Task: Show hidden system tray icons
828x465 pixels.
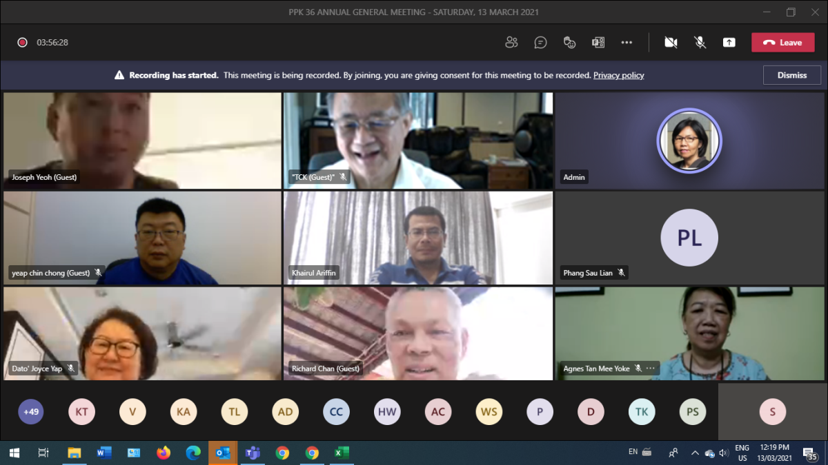Action: coord(694,453)
